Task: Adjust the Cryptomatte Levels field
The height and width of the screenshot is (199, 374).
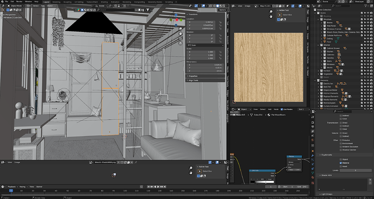Action: pyautogui.click(x=355, y=170)
